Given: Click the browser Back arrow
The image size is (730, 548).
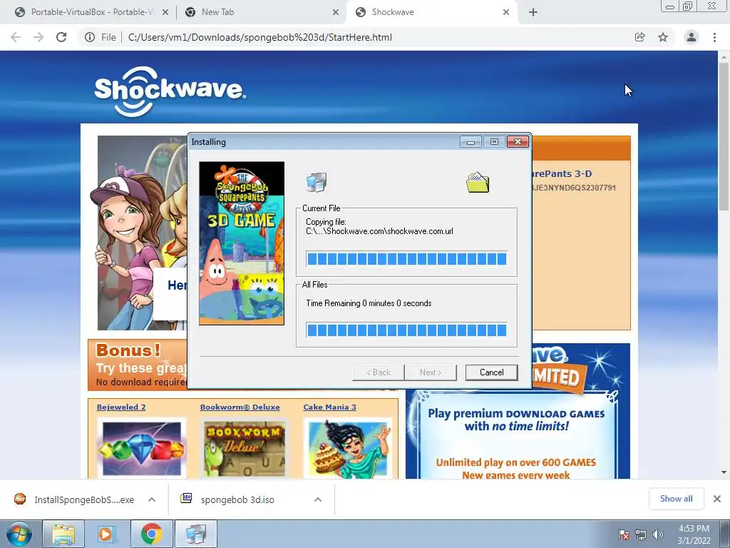Looking at the screenshot, I should [16, 37].
